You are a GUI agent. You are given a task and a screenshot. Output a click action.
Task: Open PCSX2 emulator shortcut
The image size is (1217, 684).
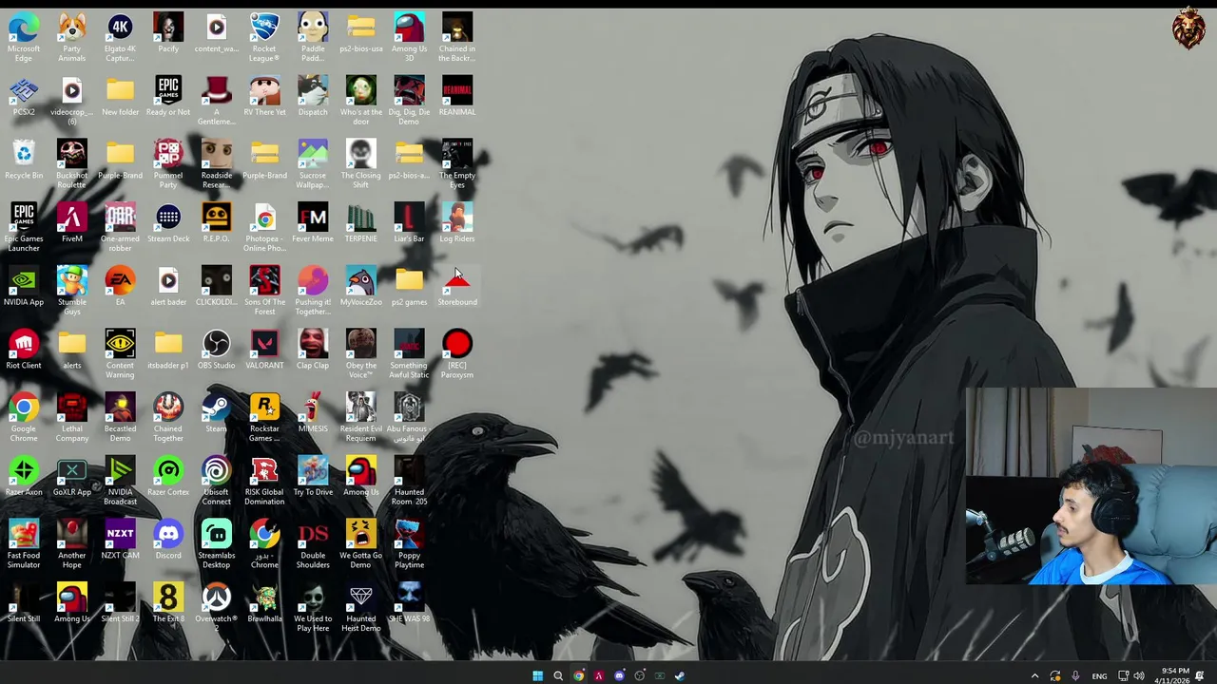pyautogui.click(x=24, y=97)
